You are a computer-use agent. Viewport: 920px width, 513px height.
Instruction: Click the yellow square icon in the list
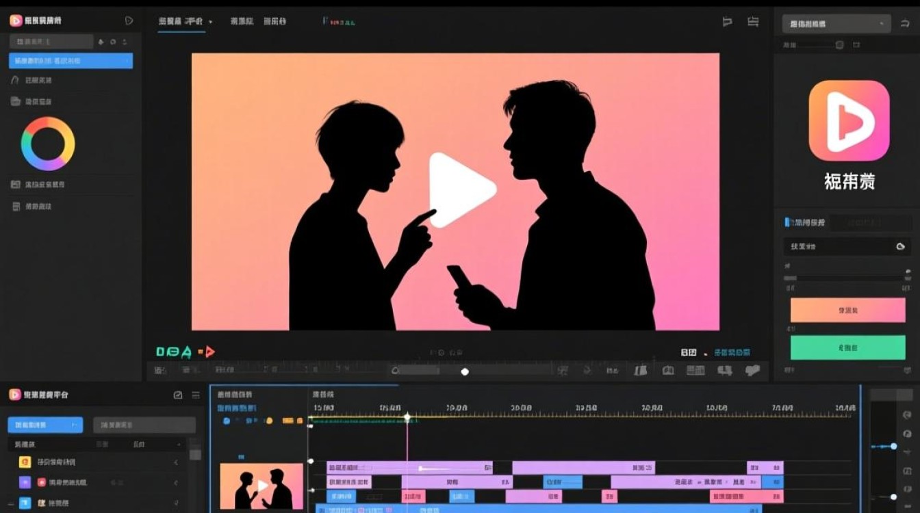pyautogui.click(x=25, y=462)
